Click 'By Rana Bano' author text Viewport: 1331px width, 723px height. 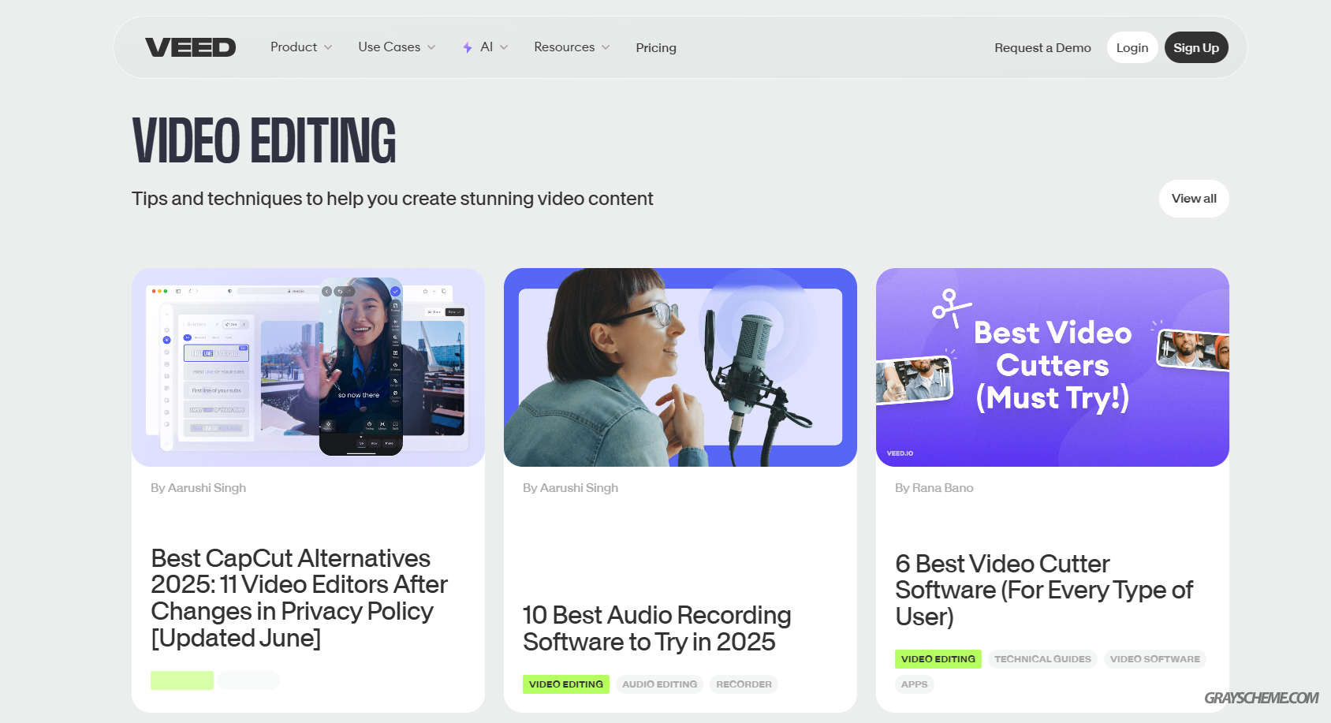934,488
